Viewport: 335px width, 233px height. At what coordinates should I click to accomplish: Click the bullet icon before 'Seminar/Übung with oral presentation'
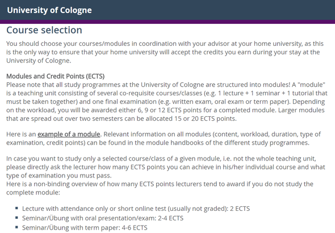16,218
